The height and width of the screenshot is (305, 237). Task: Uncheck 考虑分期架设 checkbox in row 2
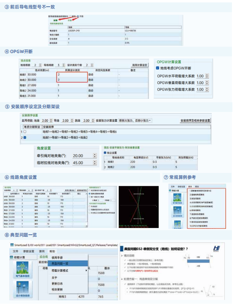tap(25, 138)
